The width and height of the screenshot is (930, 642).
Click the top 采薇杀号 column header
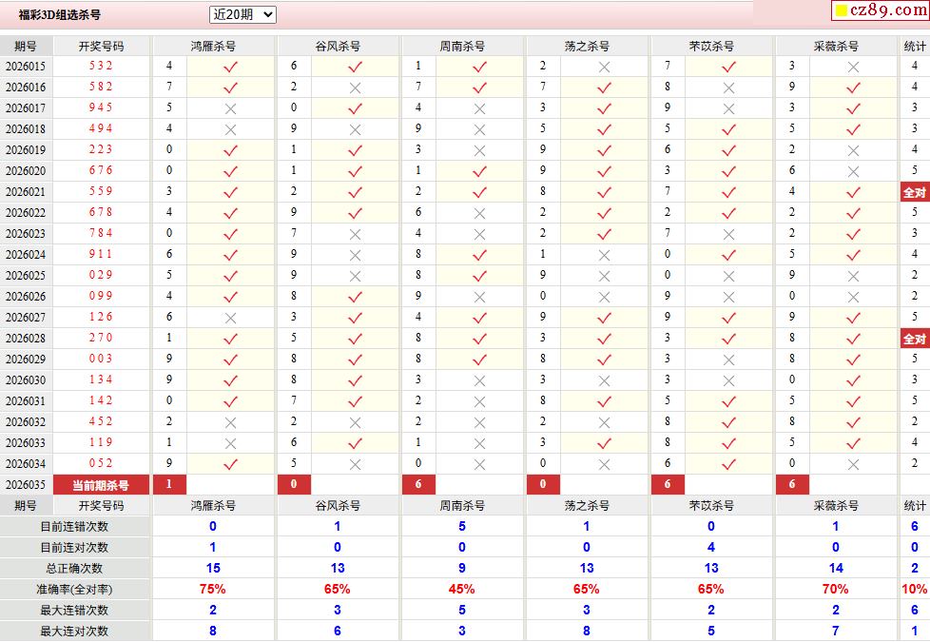click(x=836, y=46)
